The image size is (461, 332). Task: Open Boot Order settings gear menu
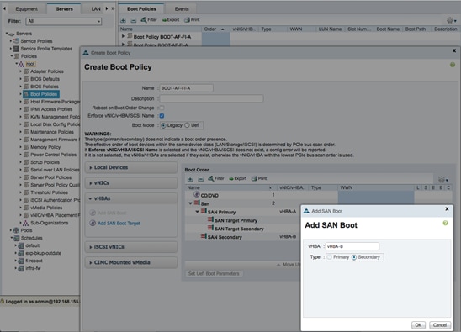coord(443,180)
